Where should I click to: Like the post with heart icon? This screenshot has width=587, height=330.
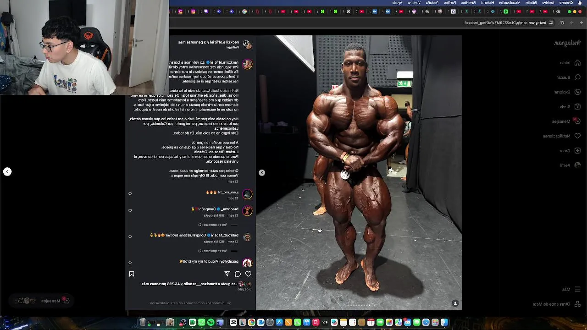click(x=248, y=274)
